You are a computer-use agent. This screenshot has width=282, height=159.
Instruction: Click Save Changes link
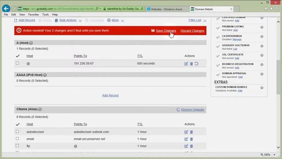(166, 30)
